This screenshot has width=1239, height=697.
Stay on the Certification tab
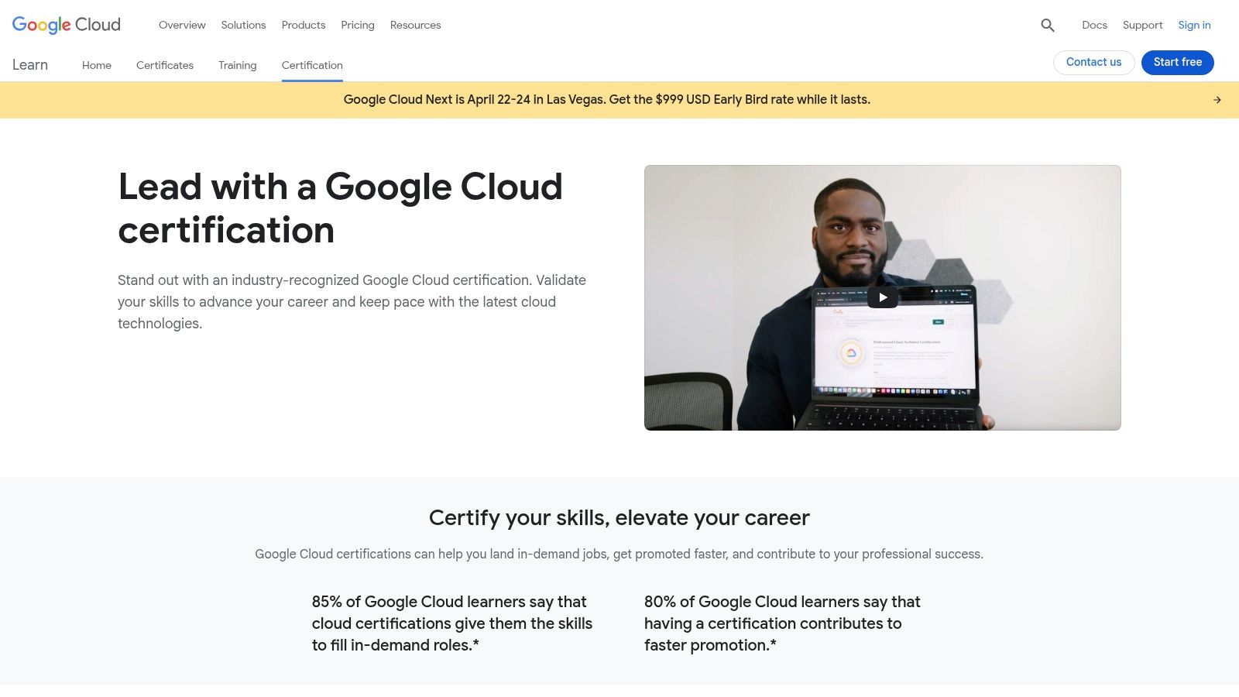[311, 65]
